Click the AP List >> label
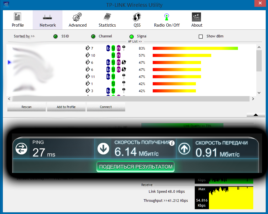The image size is (268, 214). coord(135,41)
